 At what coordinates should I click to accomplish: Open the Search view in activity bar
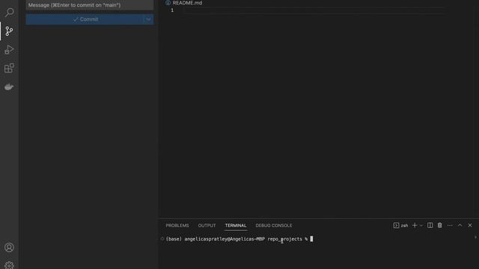[9, 13]
